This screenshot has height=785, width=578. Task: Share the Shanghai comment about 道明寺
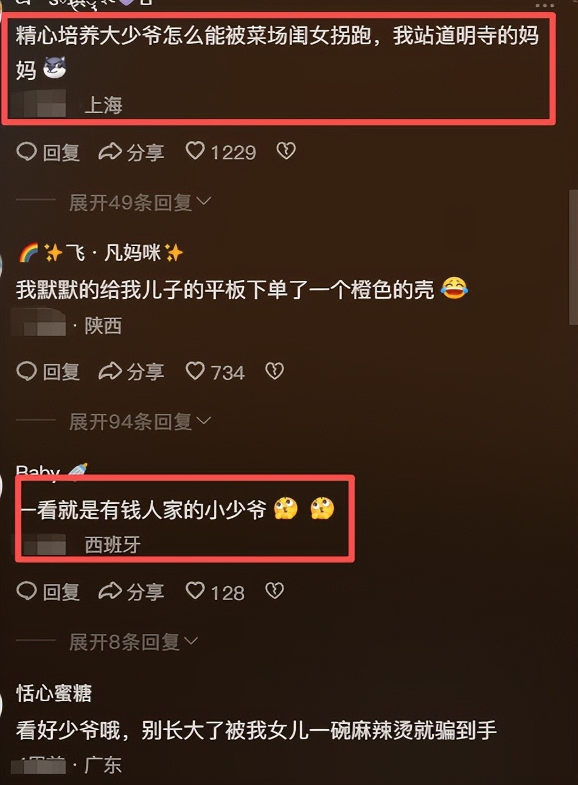click(x=131, y=152)
